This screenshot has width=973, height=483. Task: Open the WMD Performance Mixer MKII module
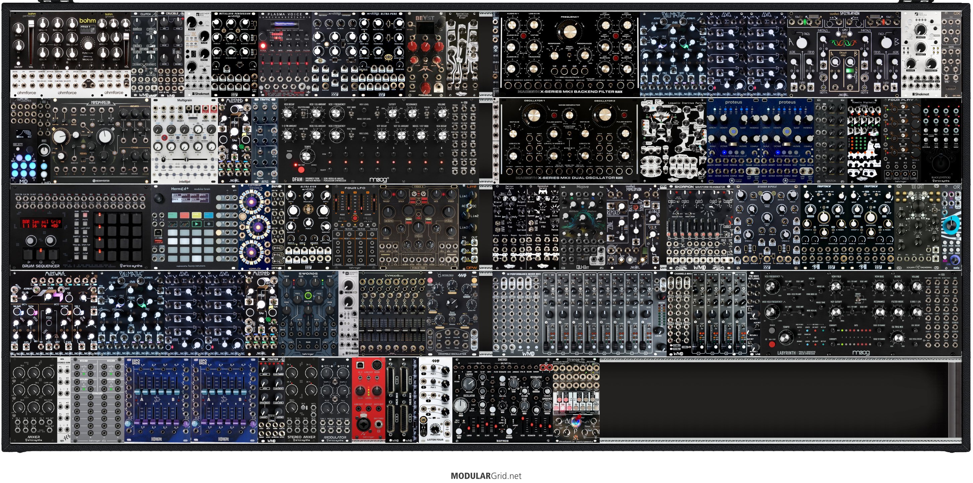580,313
